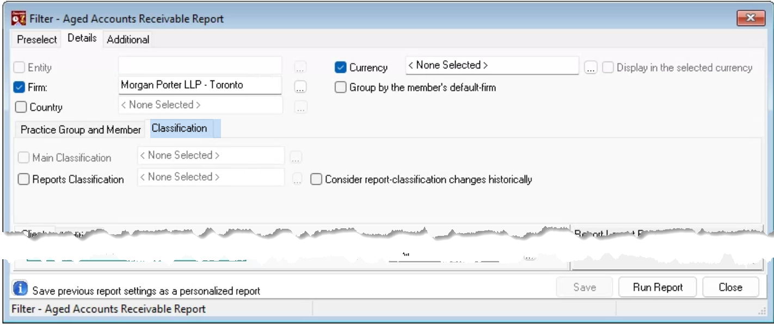The width and height of the screenshot is (774, 325).
Task: Click the Entity checkbox
Action: [20, 67]
